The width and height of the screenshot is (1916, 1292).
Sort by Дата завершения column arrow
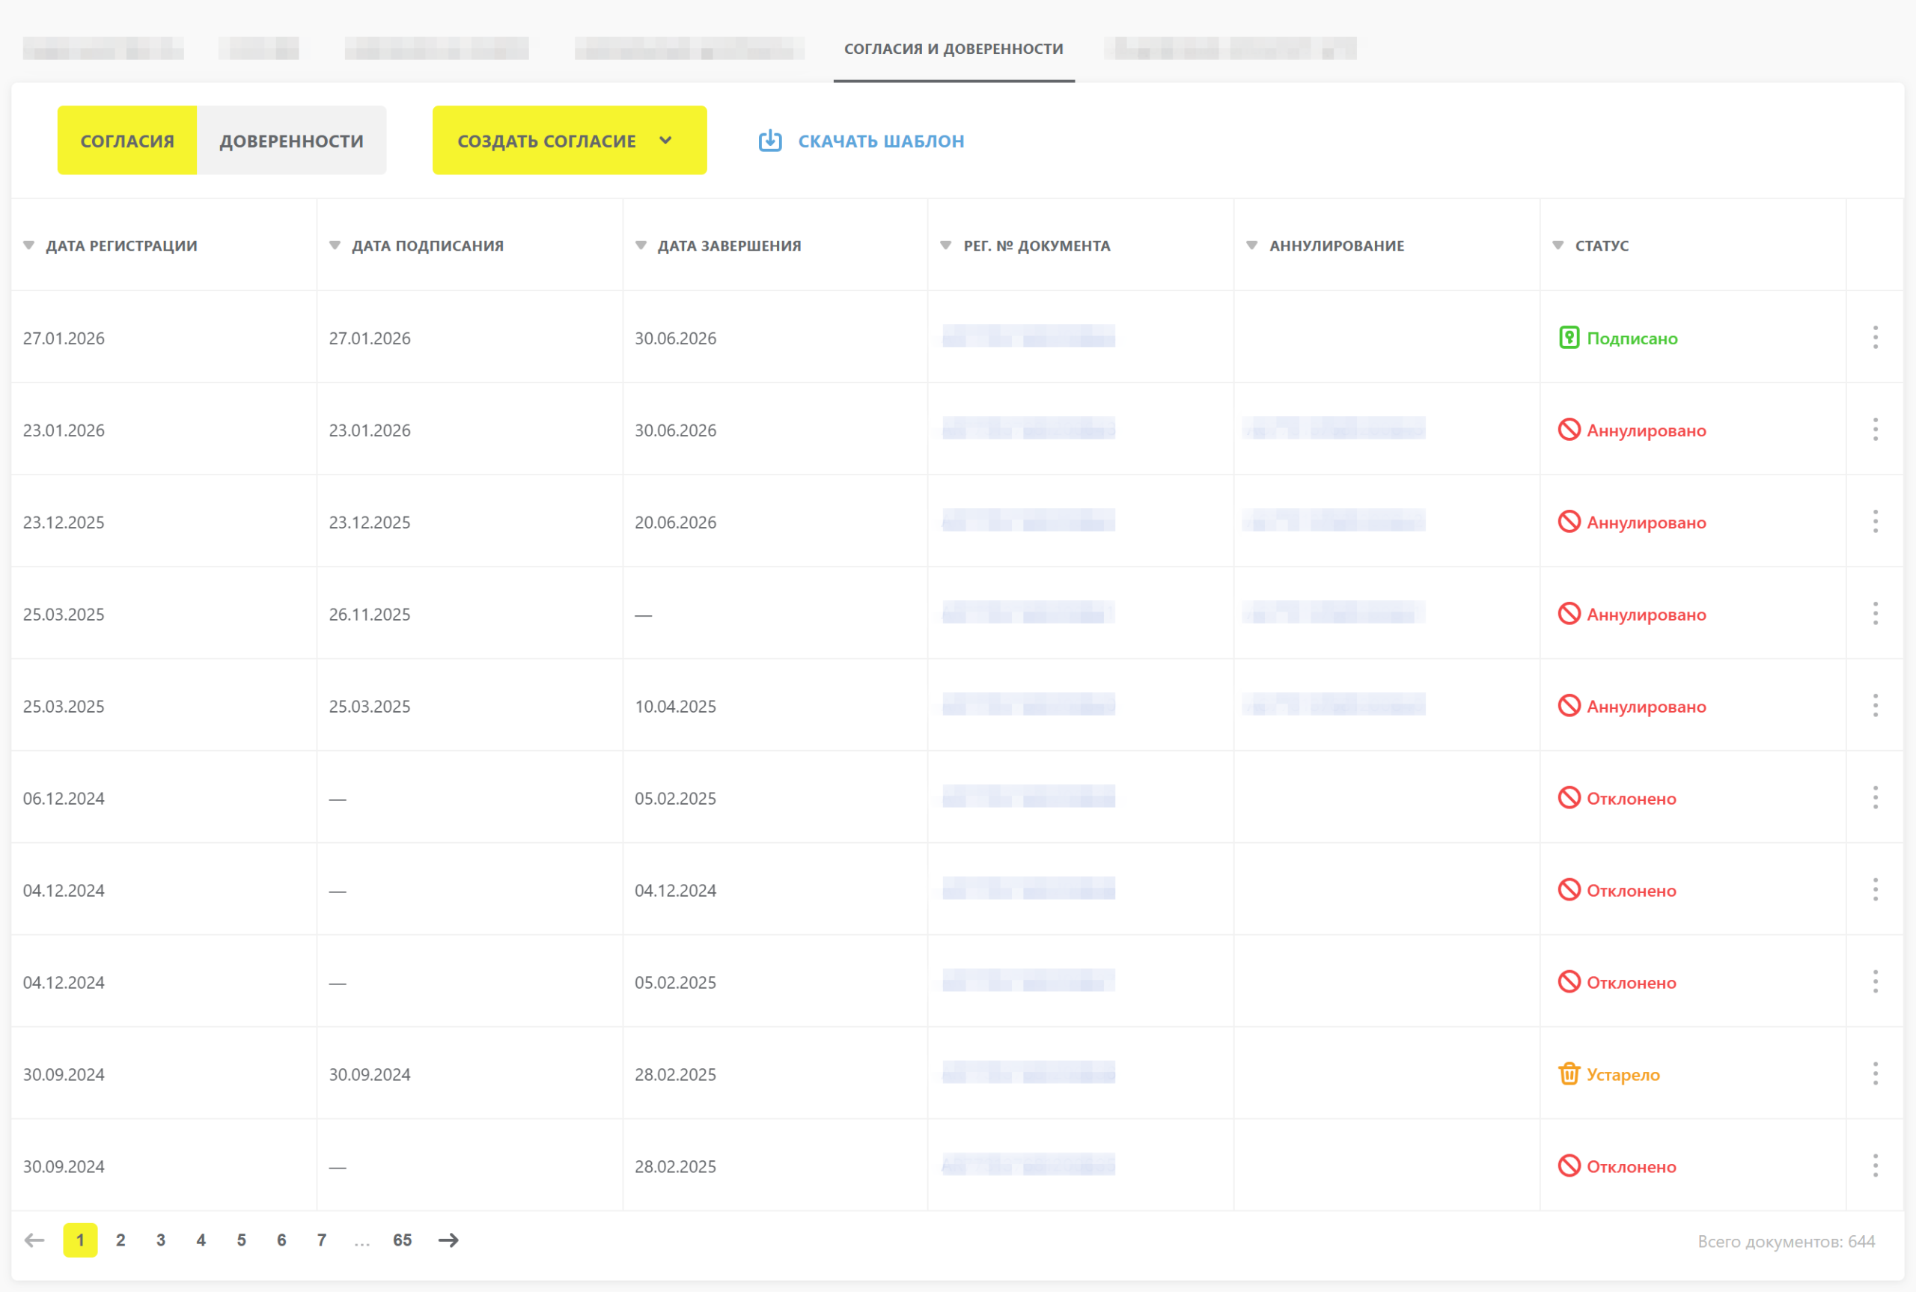641,246
